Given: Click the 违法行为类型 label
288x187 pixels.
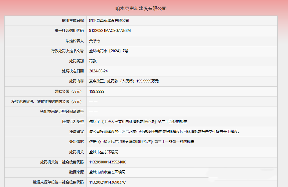Looking at the screenshot, I should click(x=73, y=122).
